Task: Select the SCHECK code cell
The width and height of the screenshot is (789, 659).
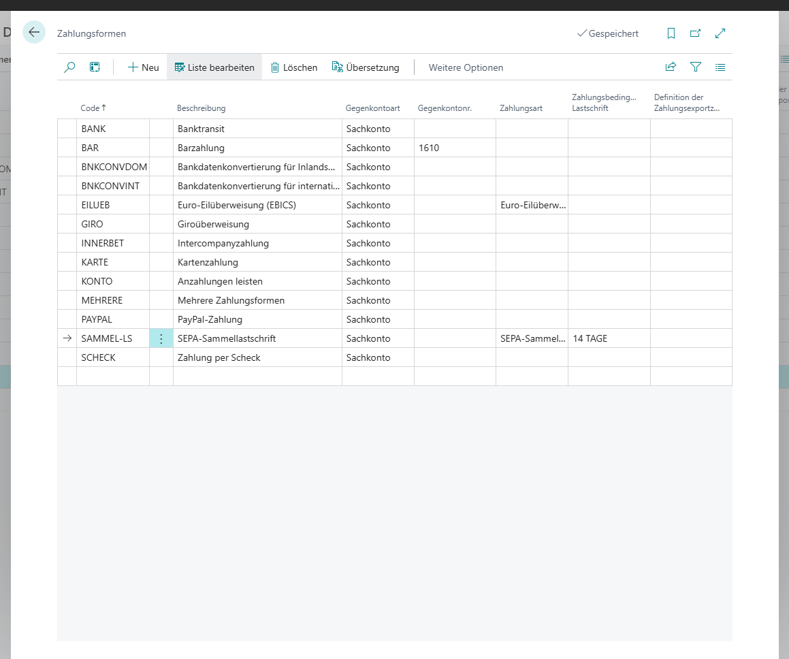Action: point(113,357)
